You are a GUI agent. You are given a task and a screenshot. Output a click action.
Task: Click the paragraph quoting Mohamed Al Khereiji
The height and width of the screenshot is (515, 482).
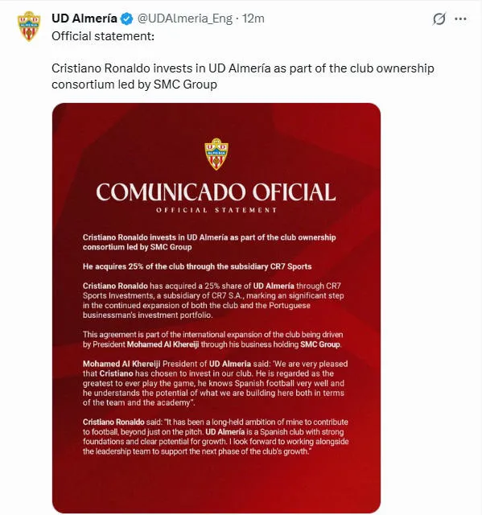(216, 383)
